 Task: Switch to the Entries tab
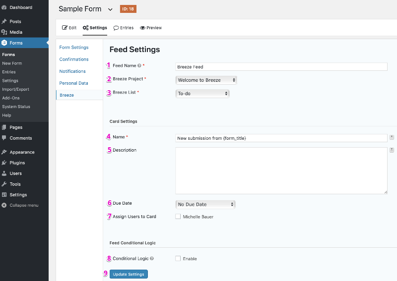click(123, 28)
